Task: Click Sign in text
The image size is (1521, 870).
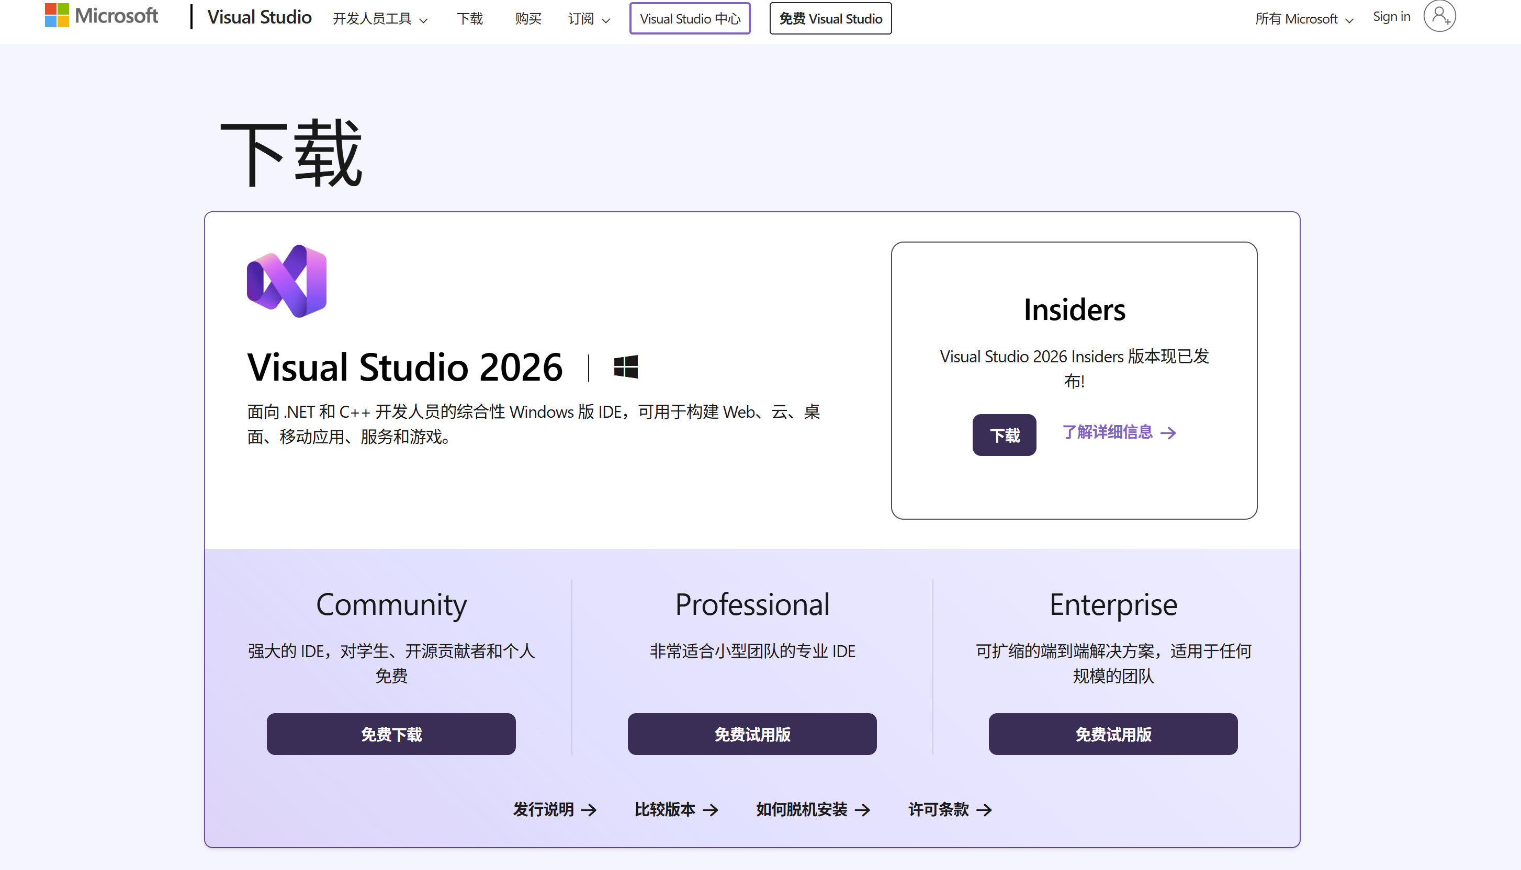Action: (1391, 17)
